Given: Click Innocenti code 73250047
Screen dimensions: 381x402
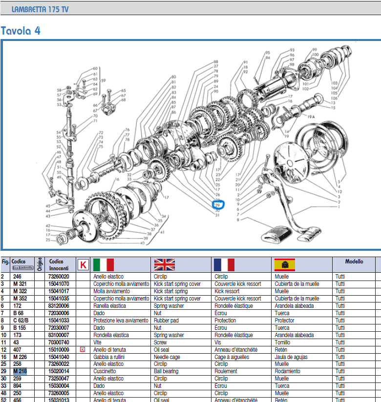Looking at the screenshot, I should coord(59,379).
